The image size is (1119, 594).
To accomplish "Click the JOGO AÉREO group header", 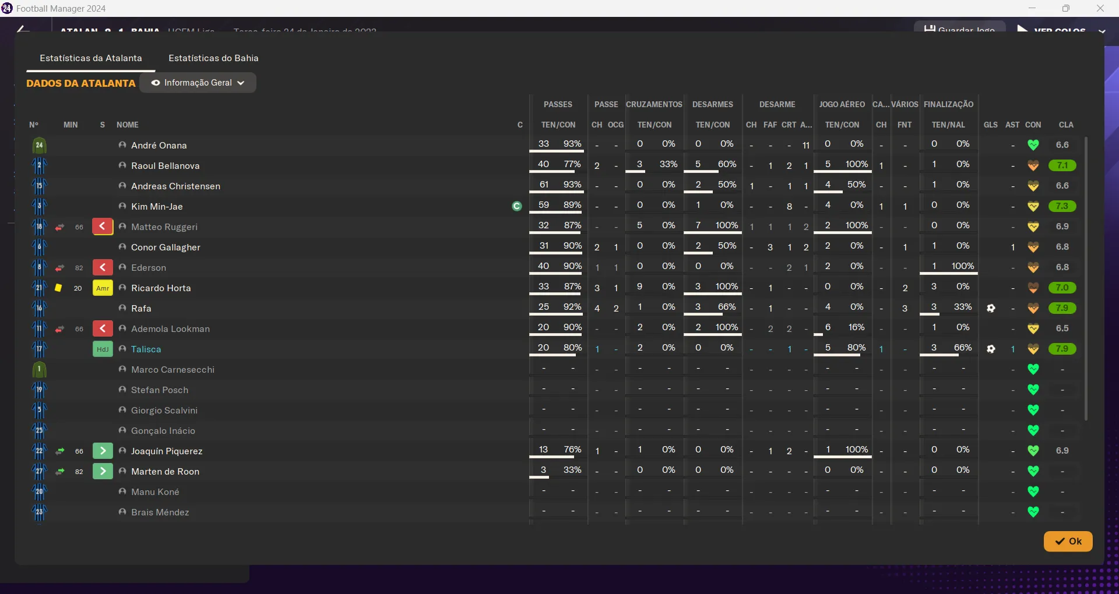I will click(x=842, y=104).
